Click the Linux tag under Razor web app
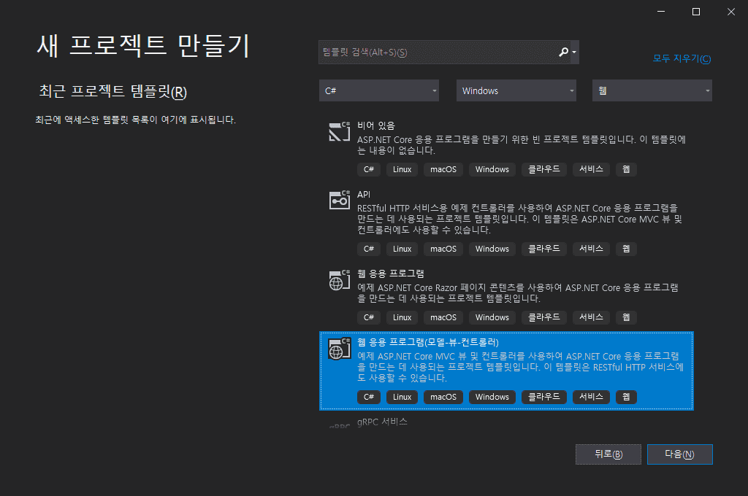 pos(402,317)
